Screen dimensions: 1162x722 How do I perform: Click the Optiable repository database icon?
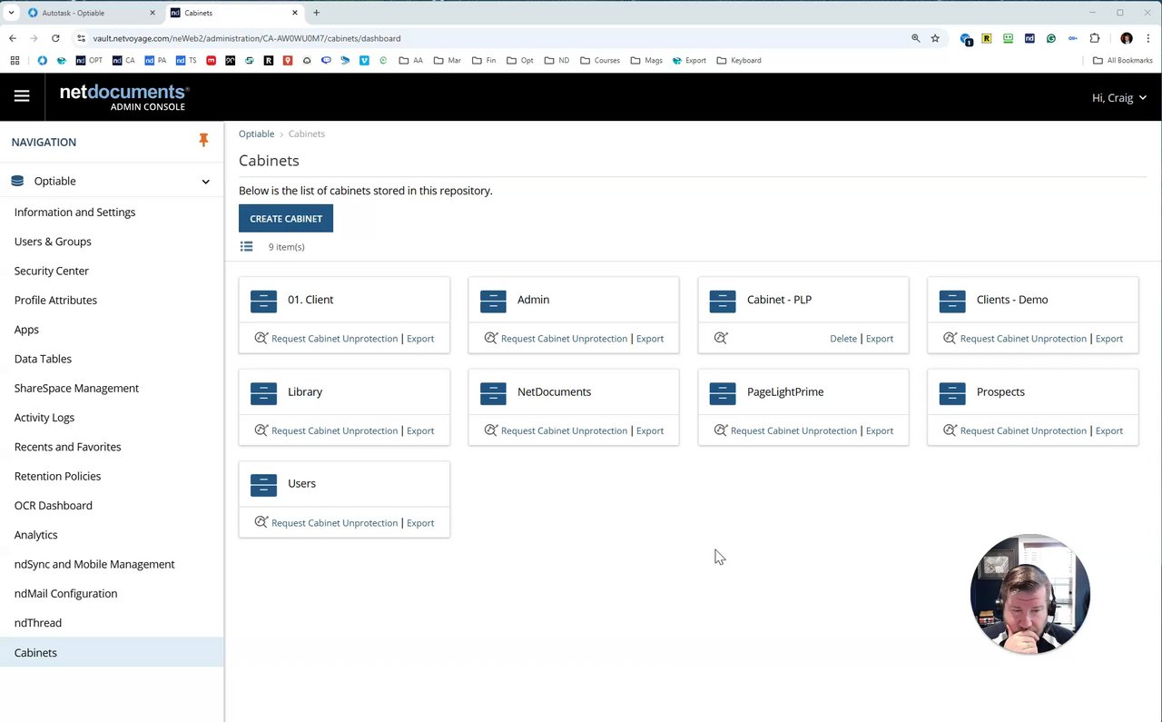coord(17,181)
